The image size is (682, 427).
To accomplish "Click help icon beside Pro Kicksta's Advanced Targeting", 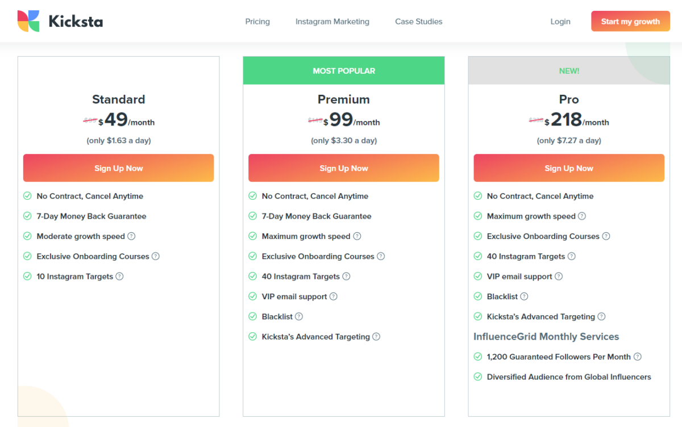I will click(601, 316).
